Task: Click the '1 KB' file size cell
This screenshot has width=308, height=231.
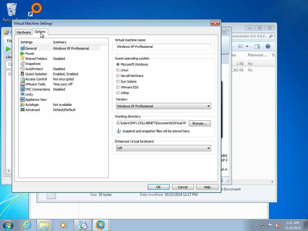Action: click(x=240, y=64)
